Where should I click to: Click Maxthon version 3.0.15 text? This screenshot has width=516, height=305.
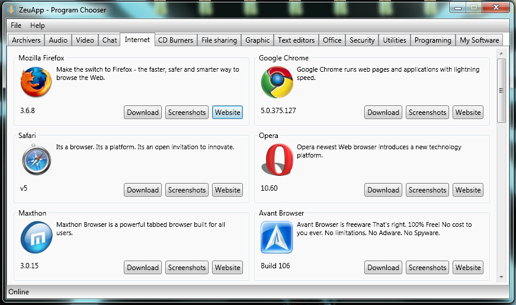pos(29,266)
